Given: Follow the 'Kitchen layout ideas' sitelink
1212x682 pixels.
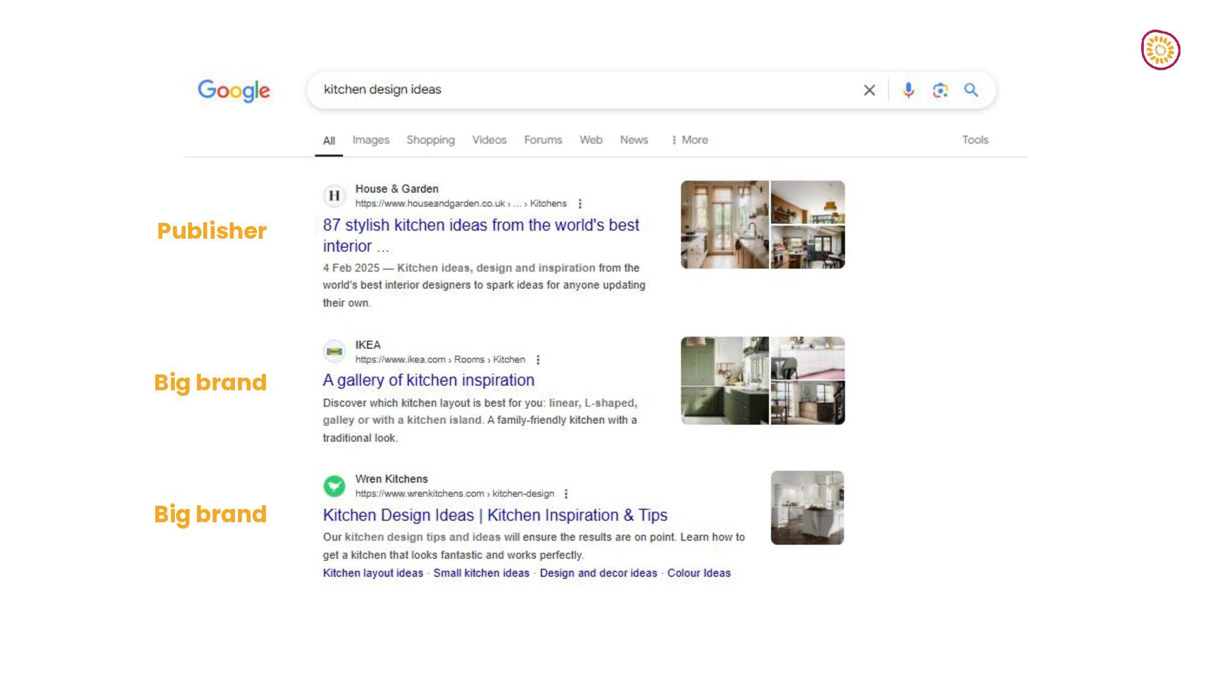Looking at the screenshot, I should coord(373,573).
